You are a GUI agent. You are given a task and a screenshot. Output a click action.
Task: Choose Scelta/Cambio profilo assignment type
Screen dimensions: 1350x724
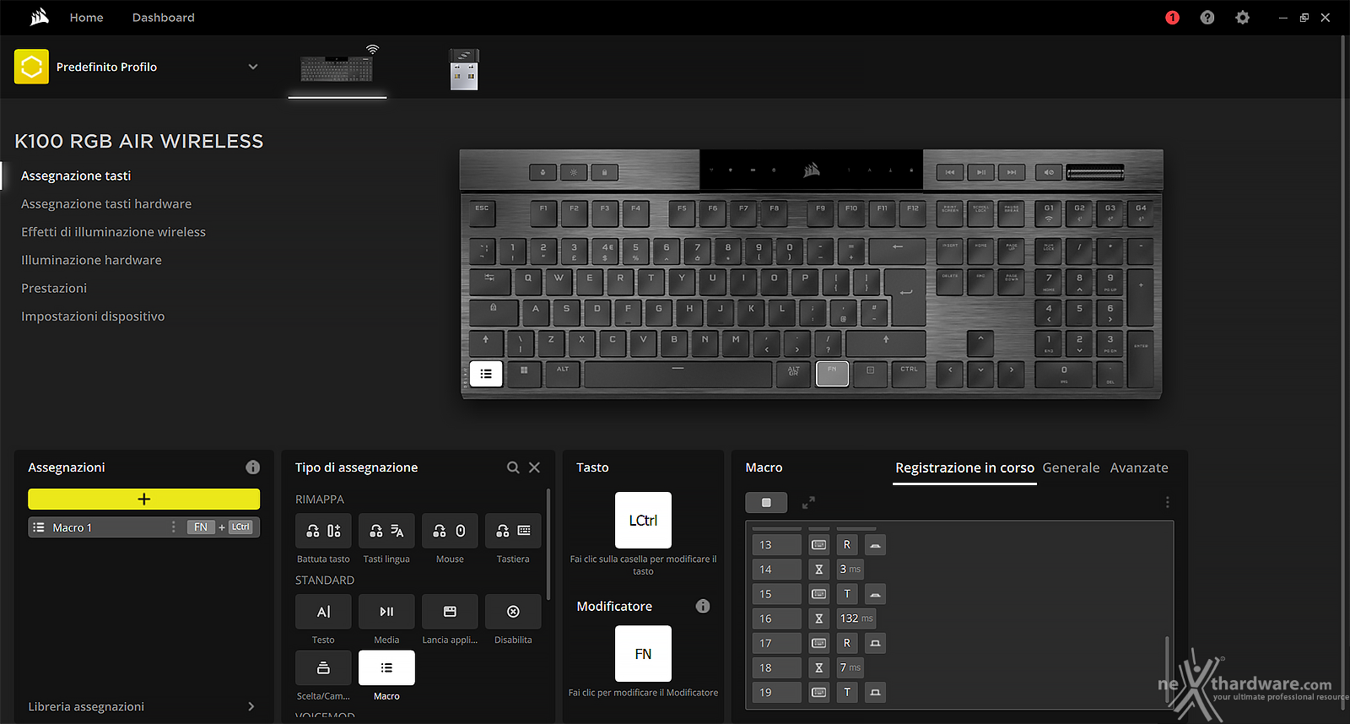point(323,667)
